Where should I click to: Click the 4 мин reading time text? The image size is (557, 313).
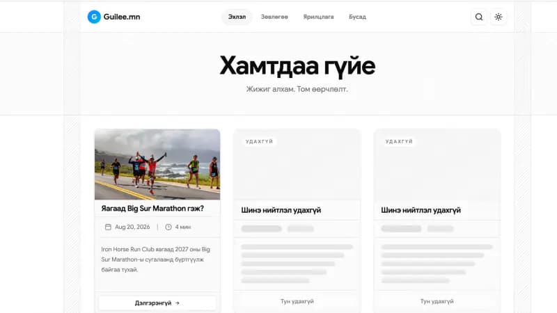pos(182,227)
